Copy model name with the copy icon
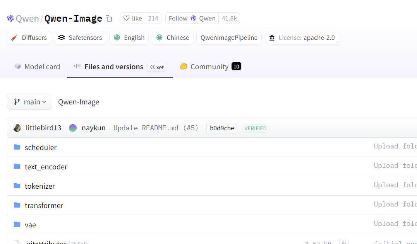The height and width of the screenshot is (244, 417). point(109,19)
